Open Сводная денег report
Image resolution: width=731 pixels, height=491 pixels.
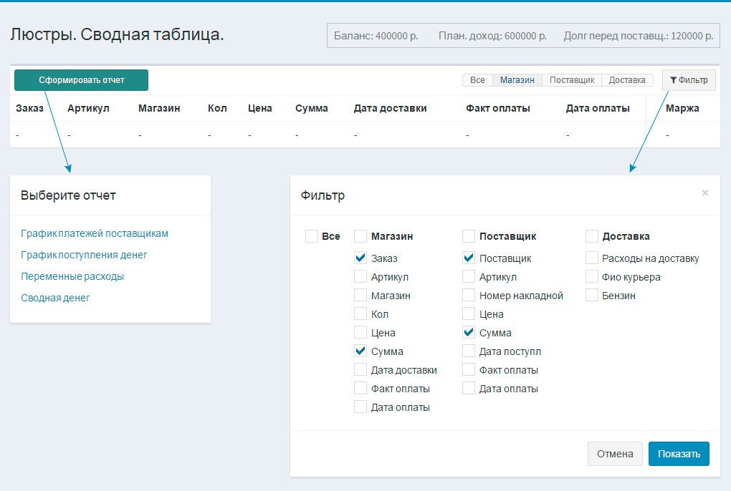pos(55,298)
